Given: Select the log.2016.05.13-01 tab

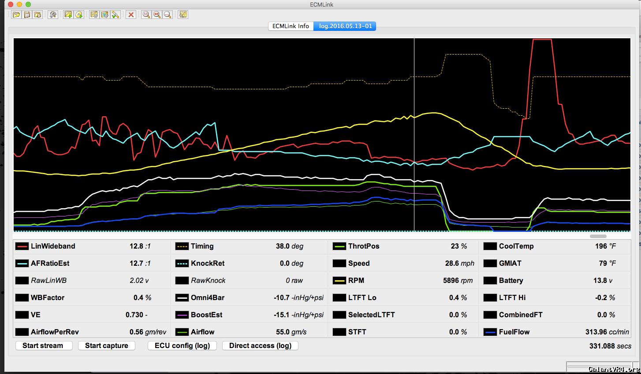Looking at the screenshot, I should click(x=345, y=26).
